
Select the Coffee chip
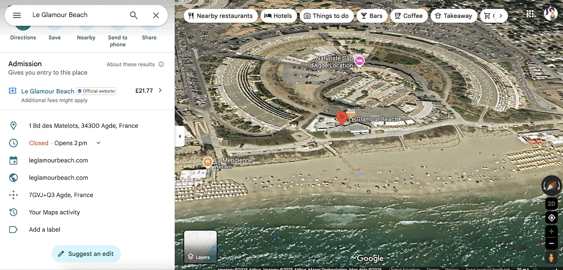409,16
